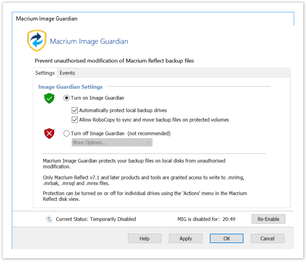Screen dimensions: 306x261
Task: Toggle Allow RoboCopy to sync checkbox
Action: [75, 120]
